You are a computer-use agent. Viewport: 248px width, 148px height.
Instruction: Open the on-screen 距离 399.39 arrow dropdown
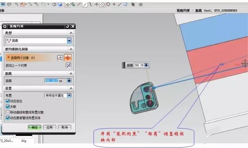coord(146,65)
